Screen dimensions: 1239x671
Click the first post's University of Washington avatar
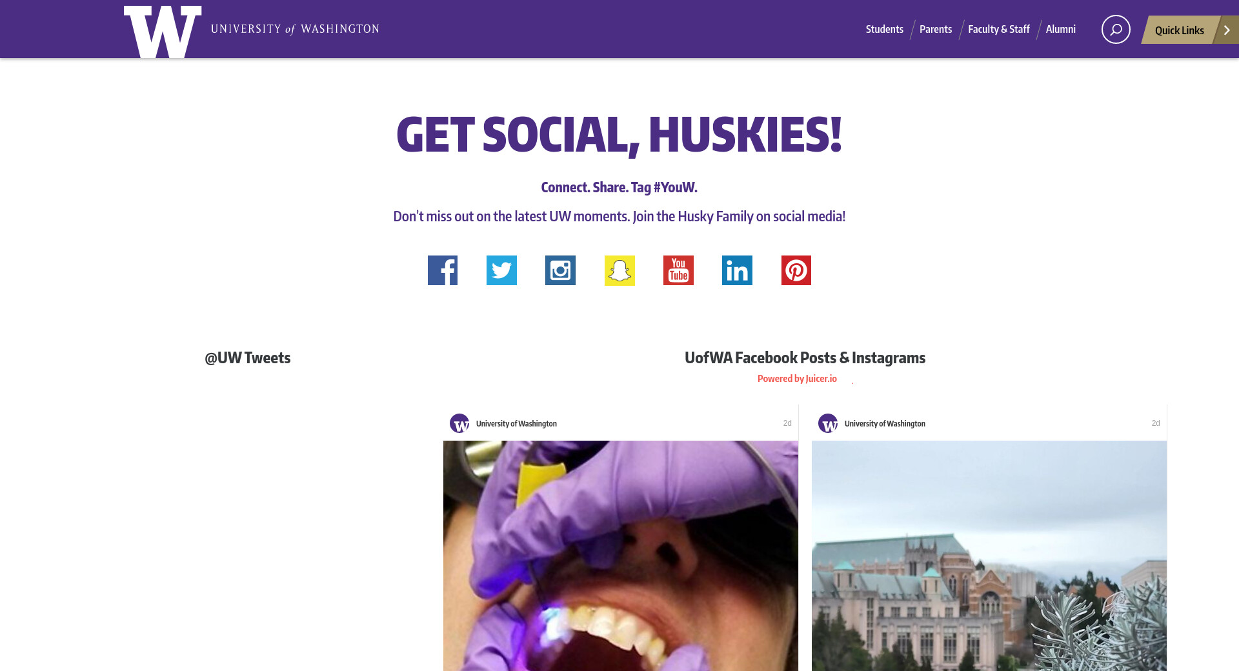click(x=459, y=423)
